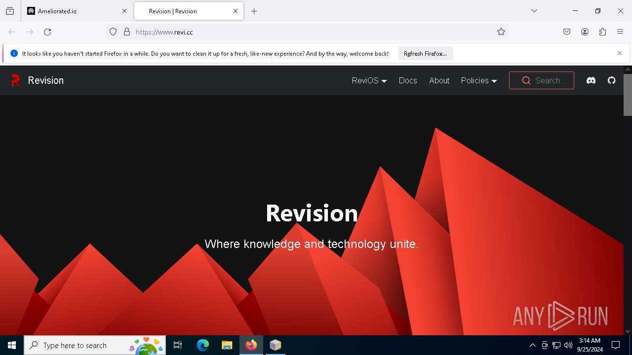Viewport: 632px width, 355px height.
Task: Go back with browser back arrow
Action: pyautogui.click(x=12, y=32)
